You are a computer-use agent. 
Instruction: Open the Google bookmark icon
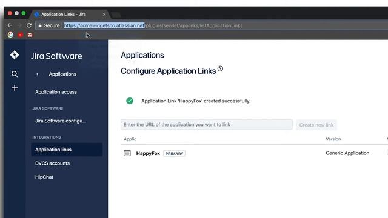pos(10,35)
